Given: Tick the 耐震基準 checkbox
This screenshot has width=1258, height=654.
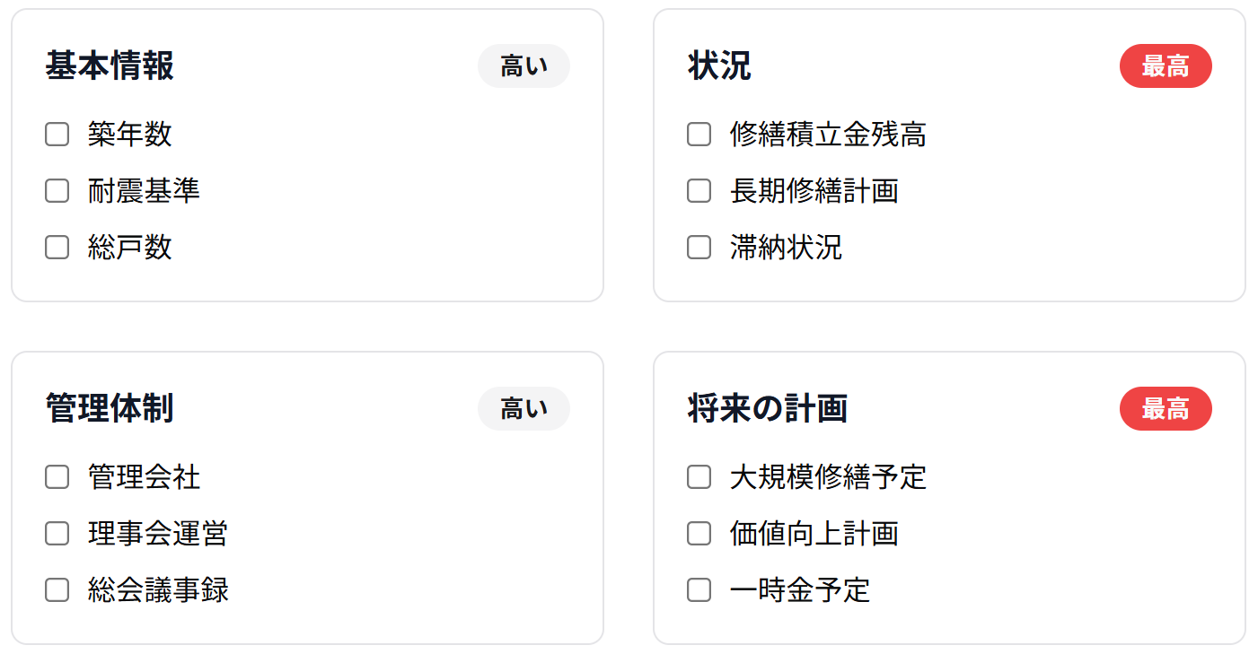Looking at the screenshot, I should pyautogui.click(x=57, y=191).
